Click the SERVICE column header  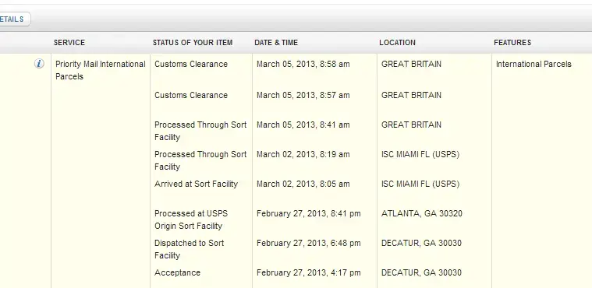tap(69, 43)
